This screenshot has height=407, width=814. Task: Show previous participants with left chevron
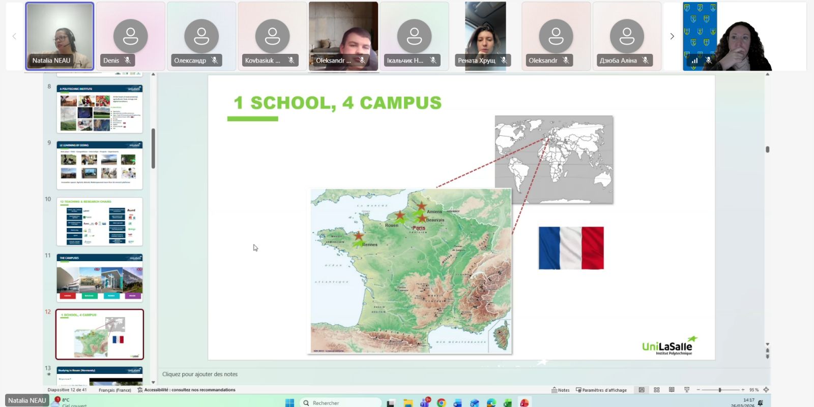click(14, 36)
